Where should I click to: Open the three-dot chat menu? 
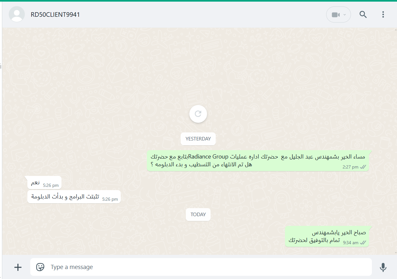(383, 14)
